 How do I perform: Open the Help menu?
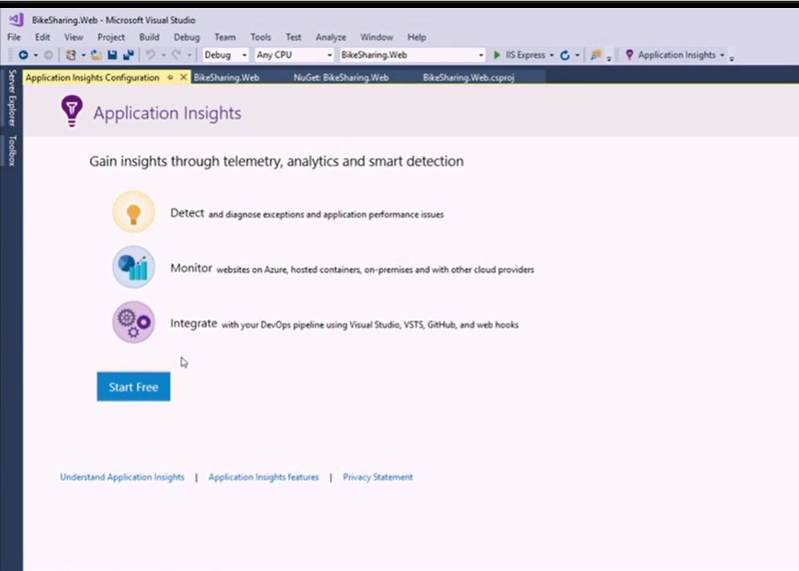(x=416, y=37)
